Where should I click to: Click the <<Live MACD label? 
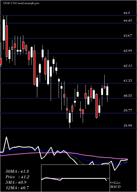tap(115, 185)
